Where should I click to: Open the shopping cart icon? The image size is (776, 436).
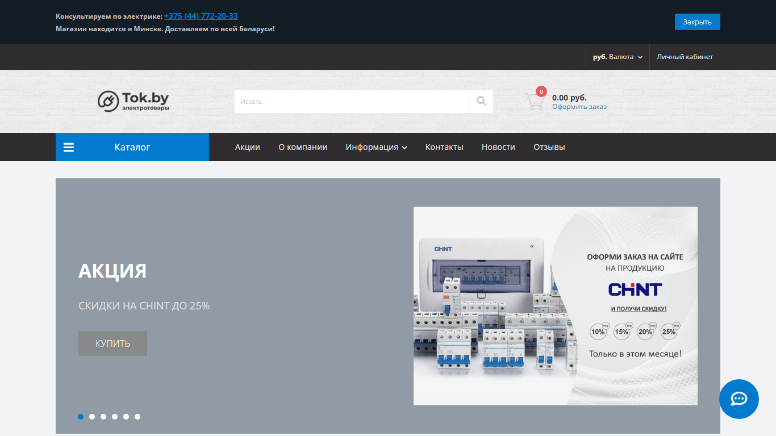[x=535, y=101]
